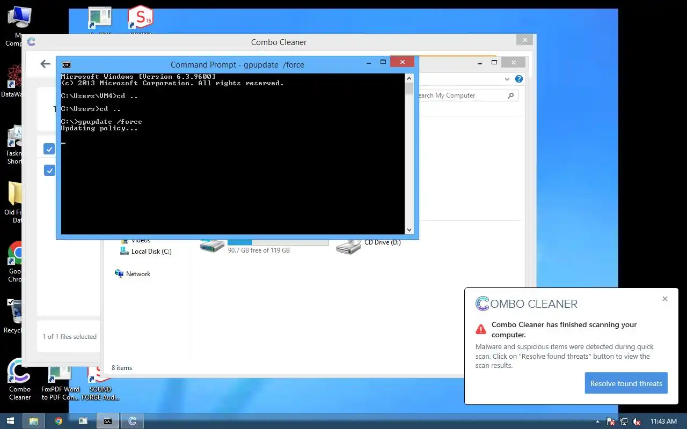The width and height of the screenshot is (687, 429).
Task: Click the Command Prompt vertical scroll thumb
Action: point(409,88)
